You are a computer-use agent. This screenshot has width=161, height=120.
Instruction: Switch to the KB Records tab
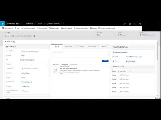(92, 47)
